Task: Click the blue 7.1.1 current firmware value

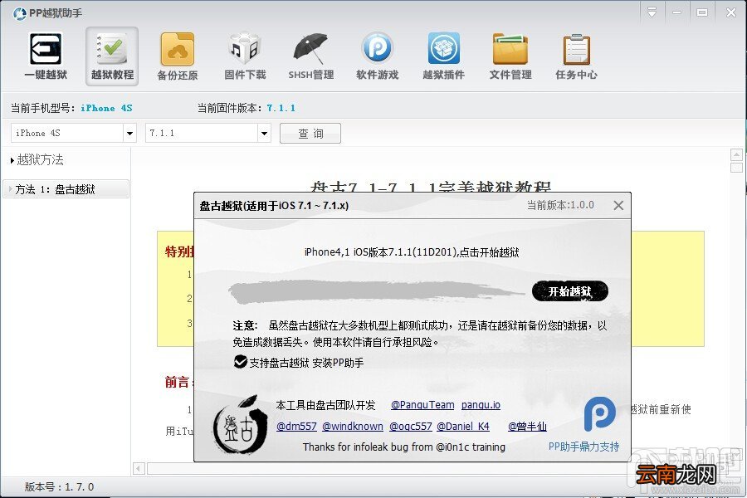Action: 281,108
